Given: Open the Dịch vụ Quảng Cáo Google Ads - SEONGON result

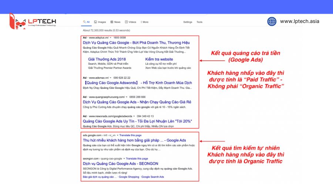Looking at the screenshot, I should point(120,164).
